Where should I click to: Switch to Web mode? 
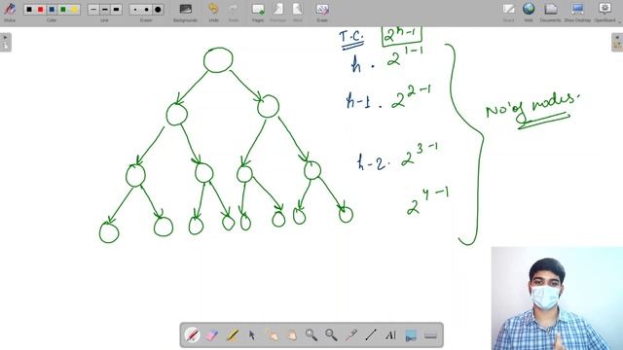pyautogui.click(x=529, y=12)
